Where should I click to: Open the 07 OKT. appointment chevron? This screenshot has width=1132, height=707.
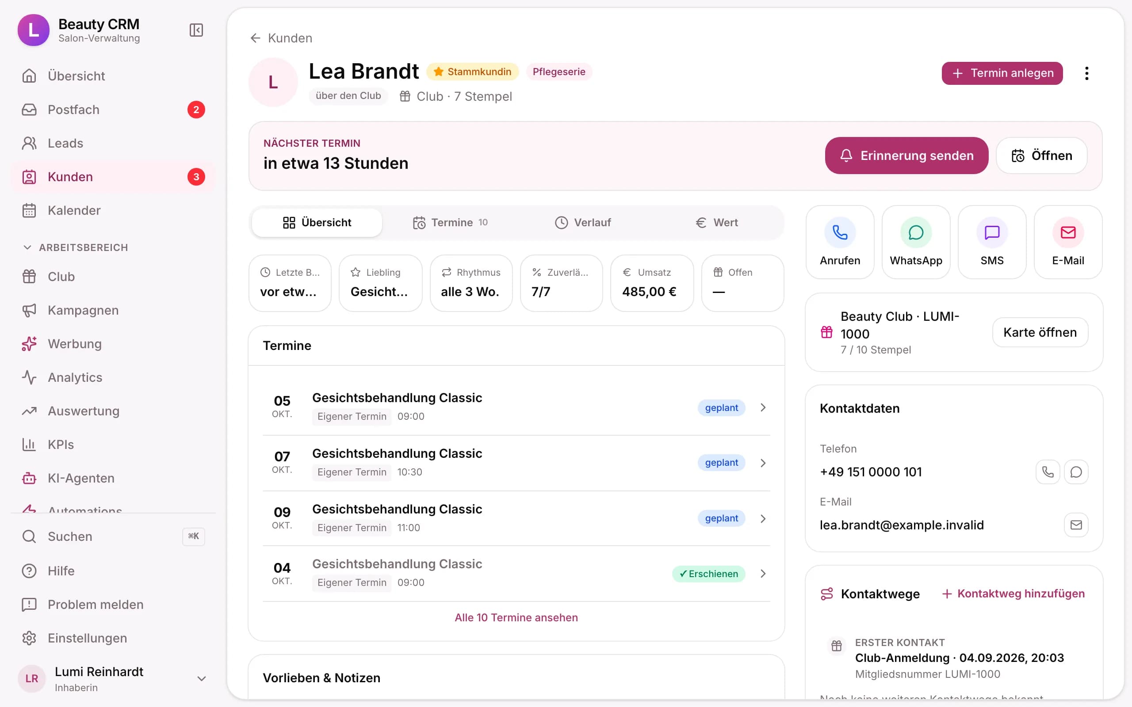[763, 463]
